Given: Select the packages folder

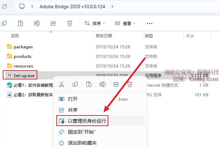Looking at the screenshot, I should click(x=23, y=47).
